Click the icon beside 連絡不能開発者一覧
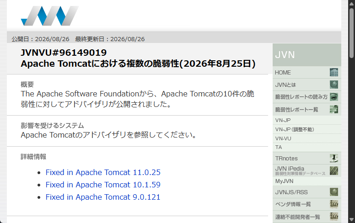Screen dimensions: 355x223 click(x=333, y=217)
